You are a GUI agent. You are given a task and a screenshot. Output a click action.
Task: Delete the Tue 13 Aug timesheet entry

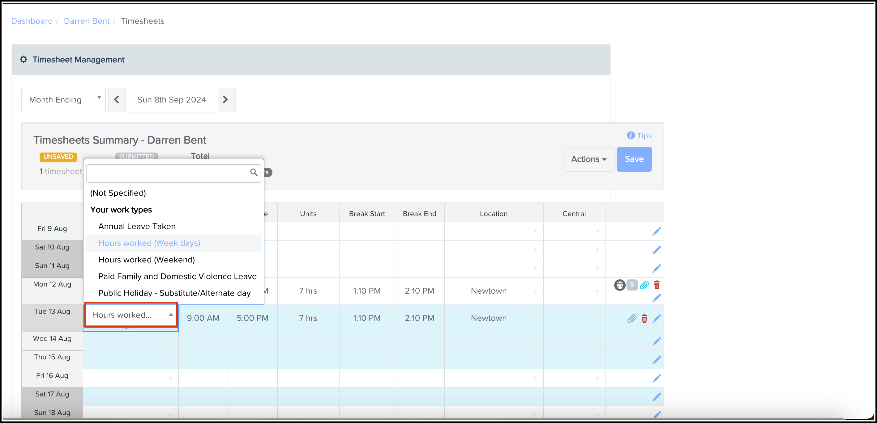(644, 319)
